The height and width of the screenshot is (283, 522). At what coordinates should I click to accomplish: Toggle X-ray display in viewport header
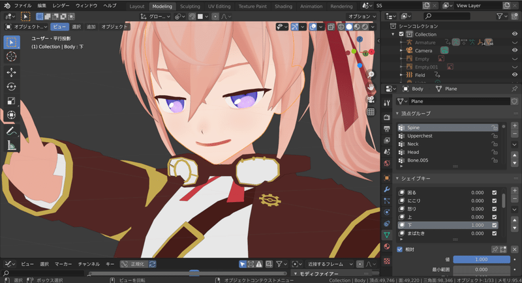click(x=331, y=27)
